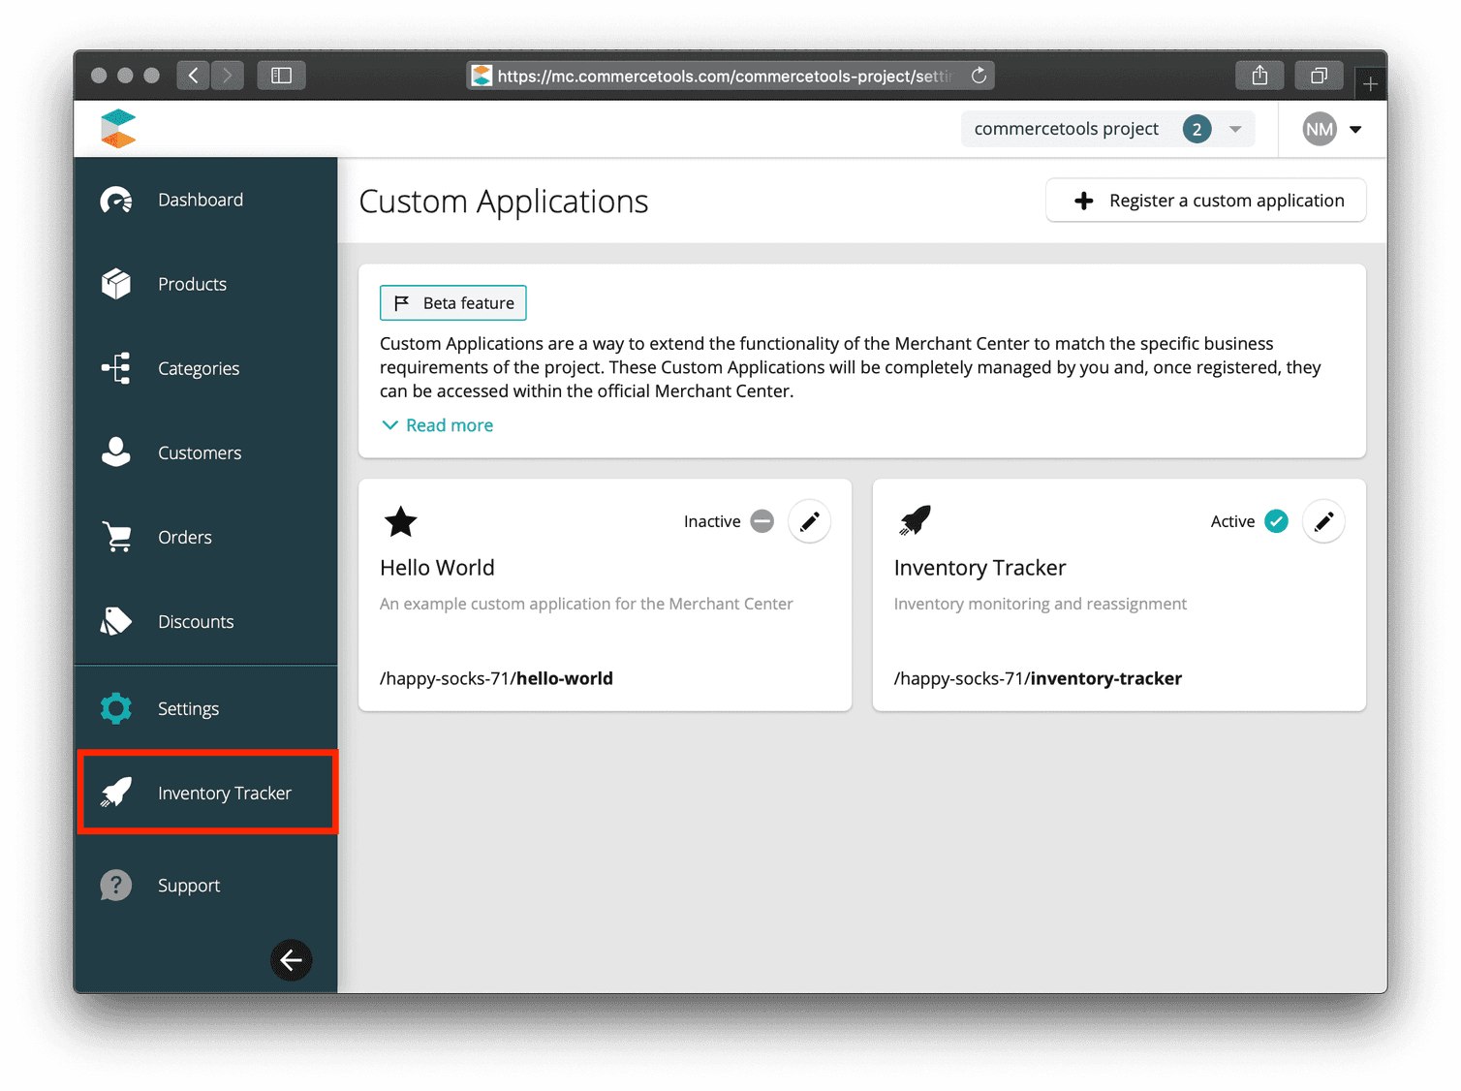Open the Categories section
Image resolution: width=1461 pixels, height=1091 pixels.
tap(198, 368)
